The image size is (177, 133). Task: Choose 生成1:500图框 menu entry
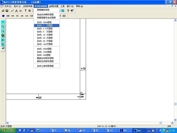47,55
